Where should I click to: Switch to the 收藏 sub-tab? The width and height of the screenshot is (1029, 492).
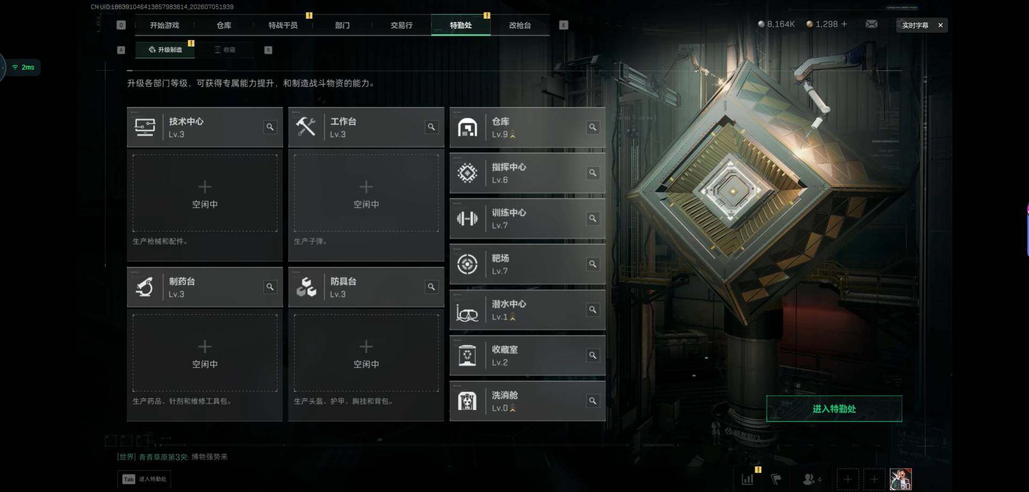(x=225, y=50)
